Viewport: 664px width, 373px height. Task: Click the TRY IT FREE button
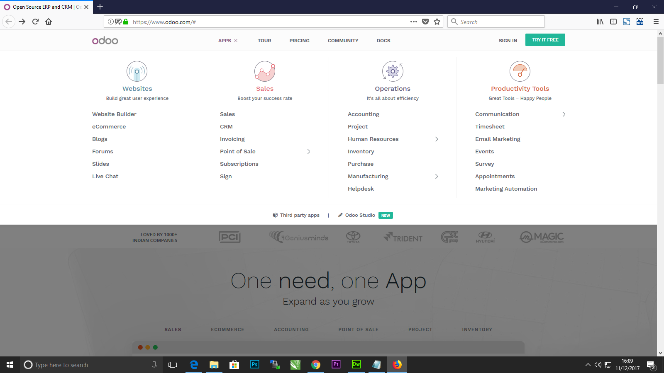(545, 40)
